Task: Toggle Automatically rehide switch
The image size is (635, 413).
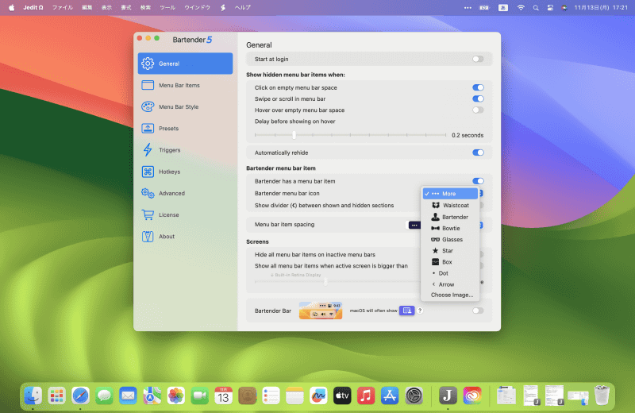Action: coord(478,152)
